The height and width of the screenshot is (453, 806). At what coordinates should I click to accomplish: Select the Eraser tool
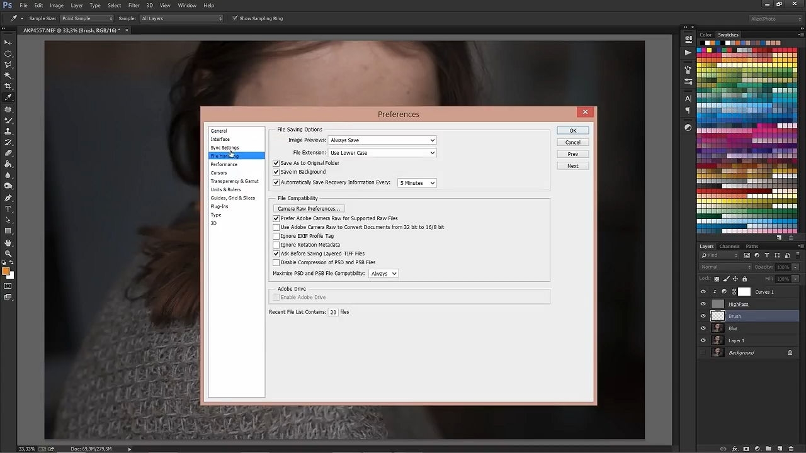8,153
